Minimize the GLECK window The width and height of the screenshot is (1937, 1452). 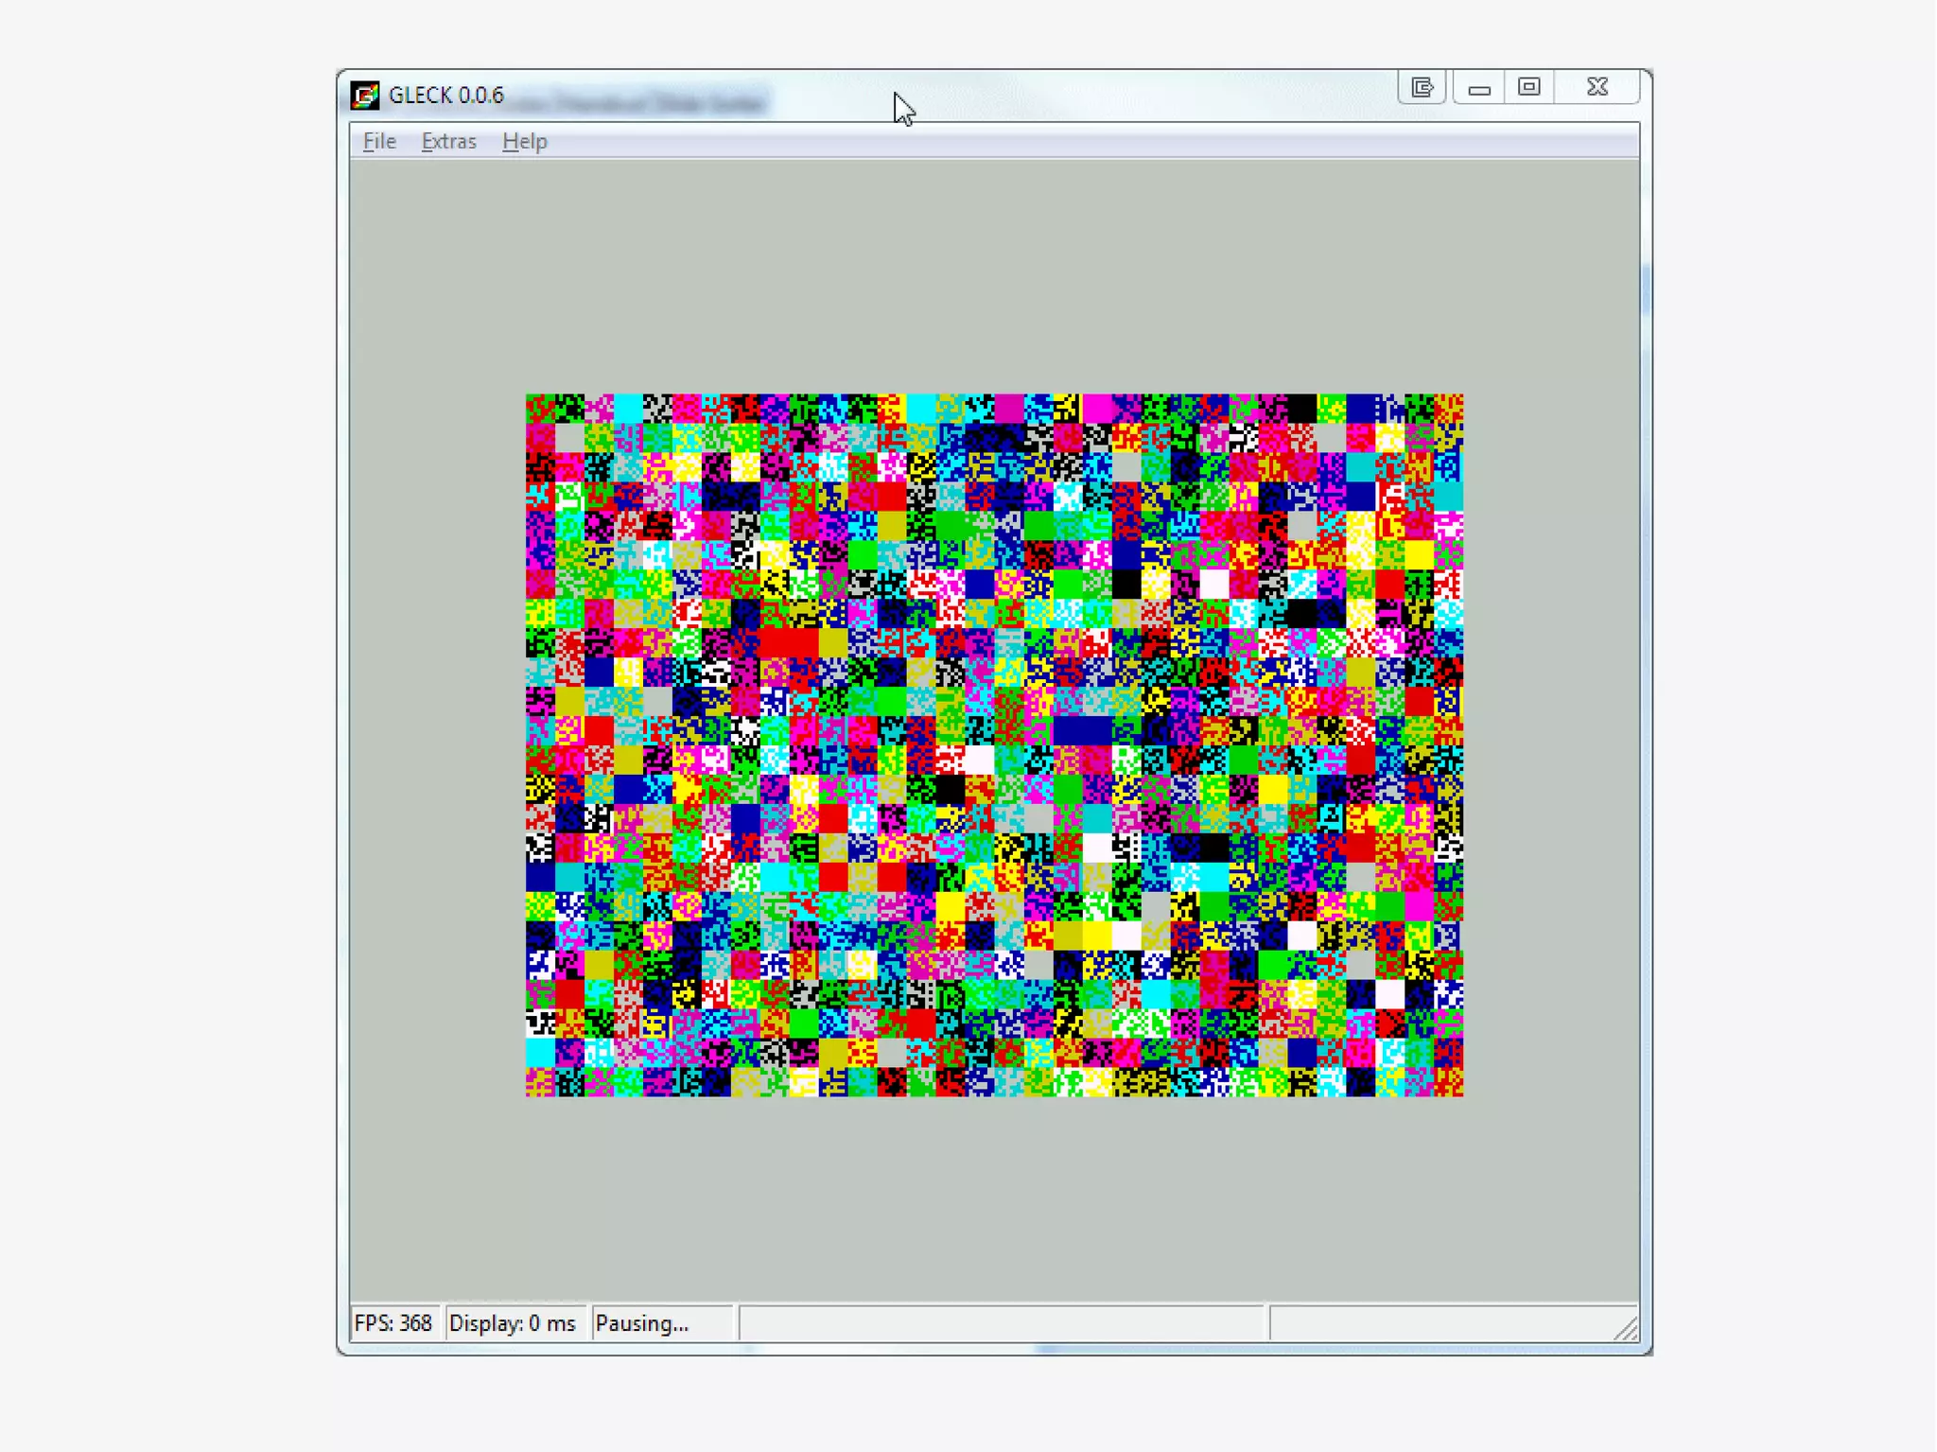point(1479,88)
